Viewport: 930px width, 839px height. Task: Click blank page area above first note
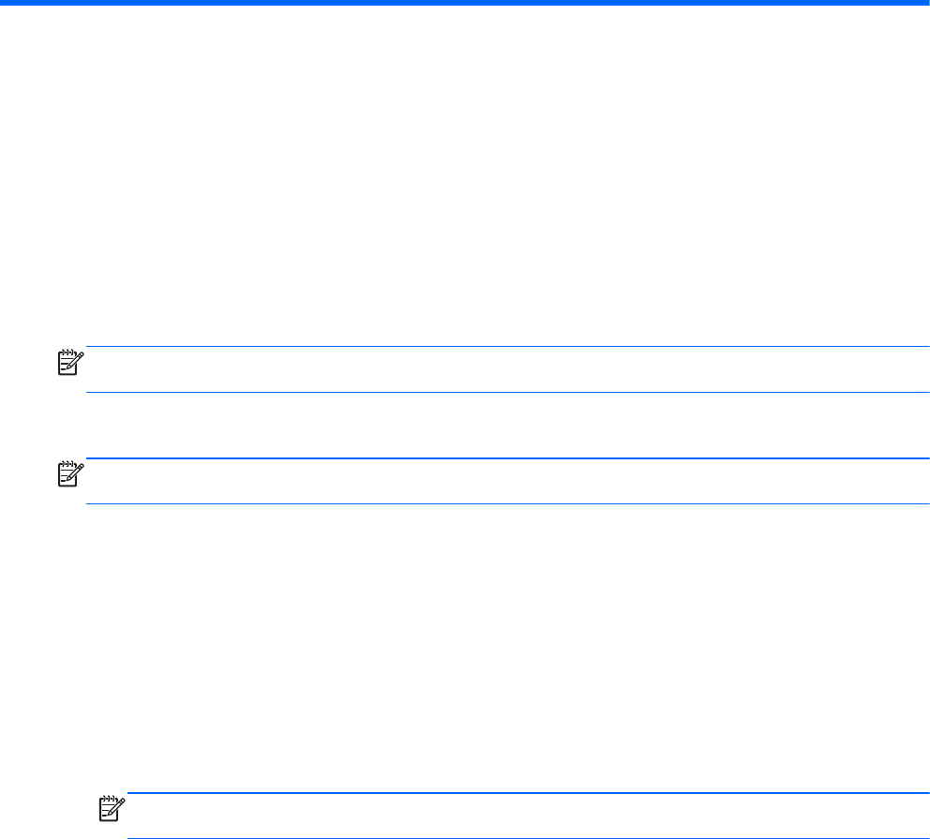point(469,187)
